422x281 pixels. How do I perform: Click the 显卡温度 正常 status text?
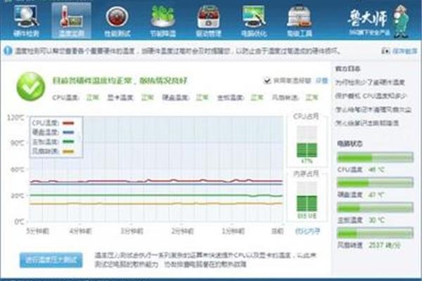[x=148, y=98]
